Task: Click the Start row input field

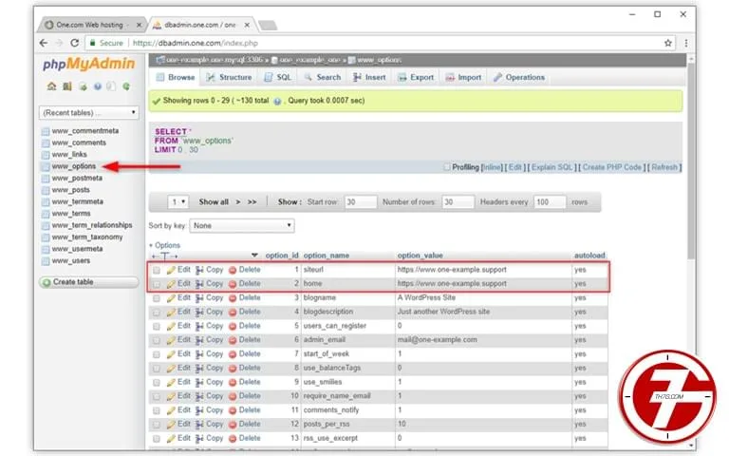Action: tap(361, 202)
